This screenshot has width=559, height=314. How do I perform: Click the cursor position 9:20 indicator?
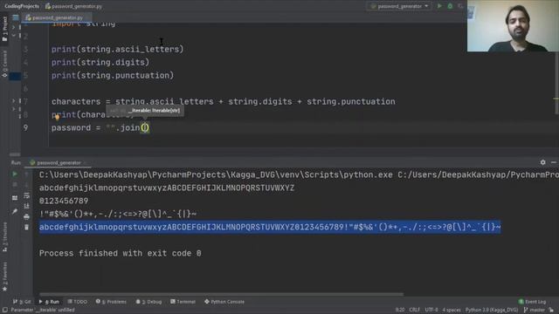coord(400,310)
